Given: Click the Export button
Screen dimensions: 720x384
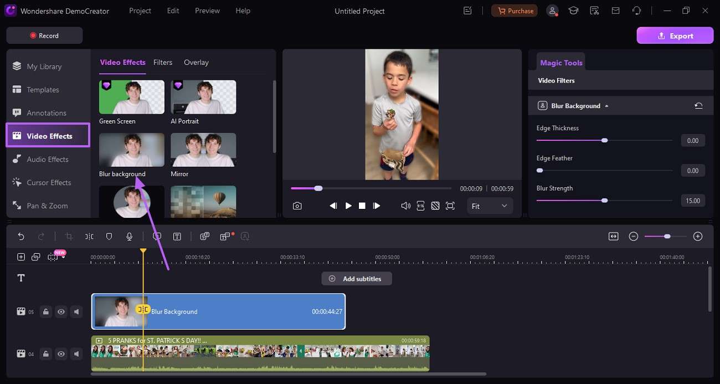Looking at the screenshot, I should (x=675, y=35).
